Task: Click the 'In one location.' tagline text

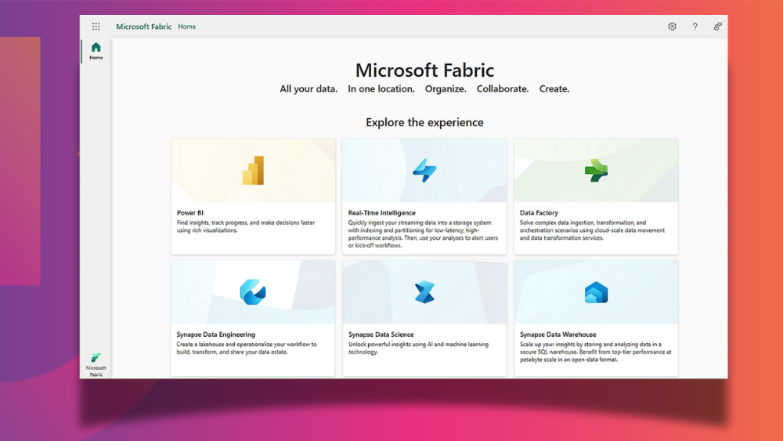Action: click(381, 89)
